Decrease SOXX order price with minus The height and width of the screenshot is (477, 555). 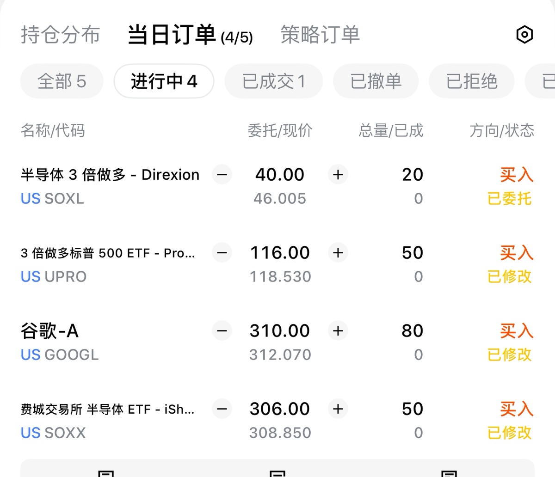click(222, 409)
